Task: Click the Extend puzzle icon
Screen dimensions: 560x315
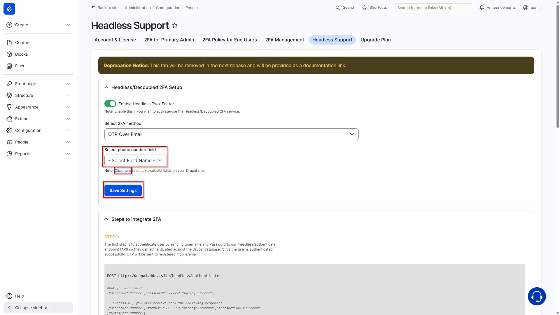Action: (x=9, y=119)
